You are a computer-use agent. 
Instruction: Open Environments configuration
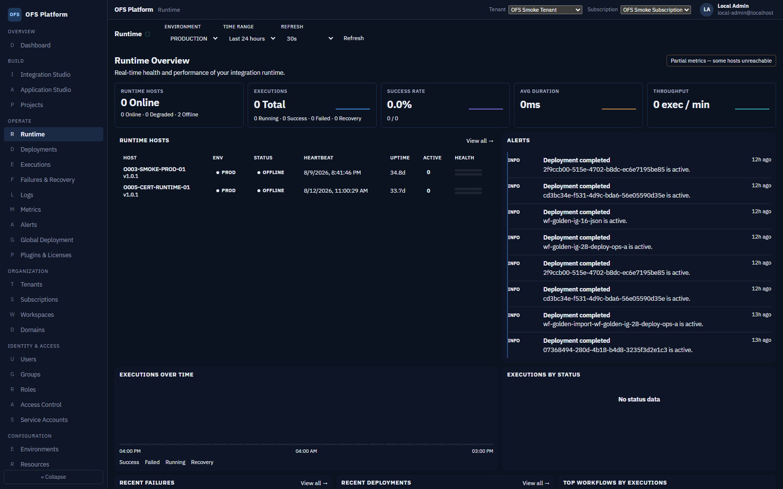point(54,449)
